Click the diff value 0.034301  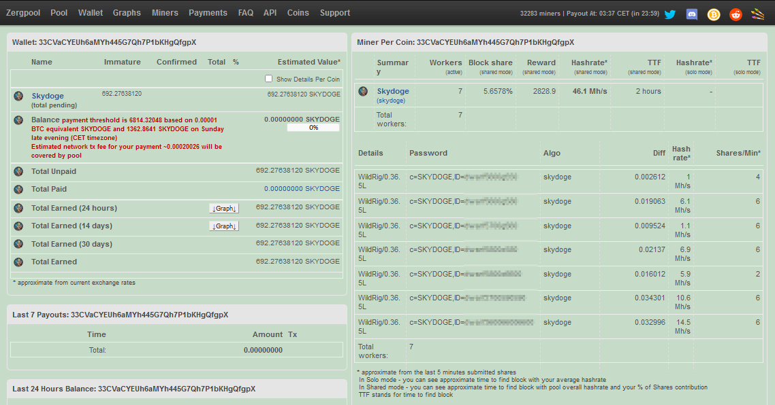(x=650, y=298)
